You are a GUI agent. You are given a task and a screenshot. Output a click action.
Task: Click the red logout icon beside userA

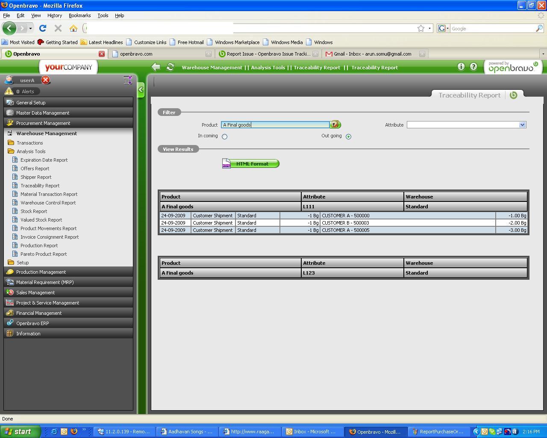pyautogui.click(x=46, y=80)
